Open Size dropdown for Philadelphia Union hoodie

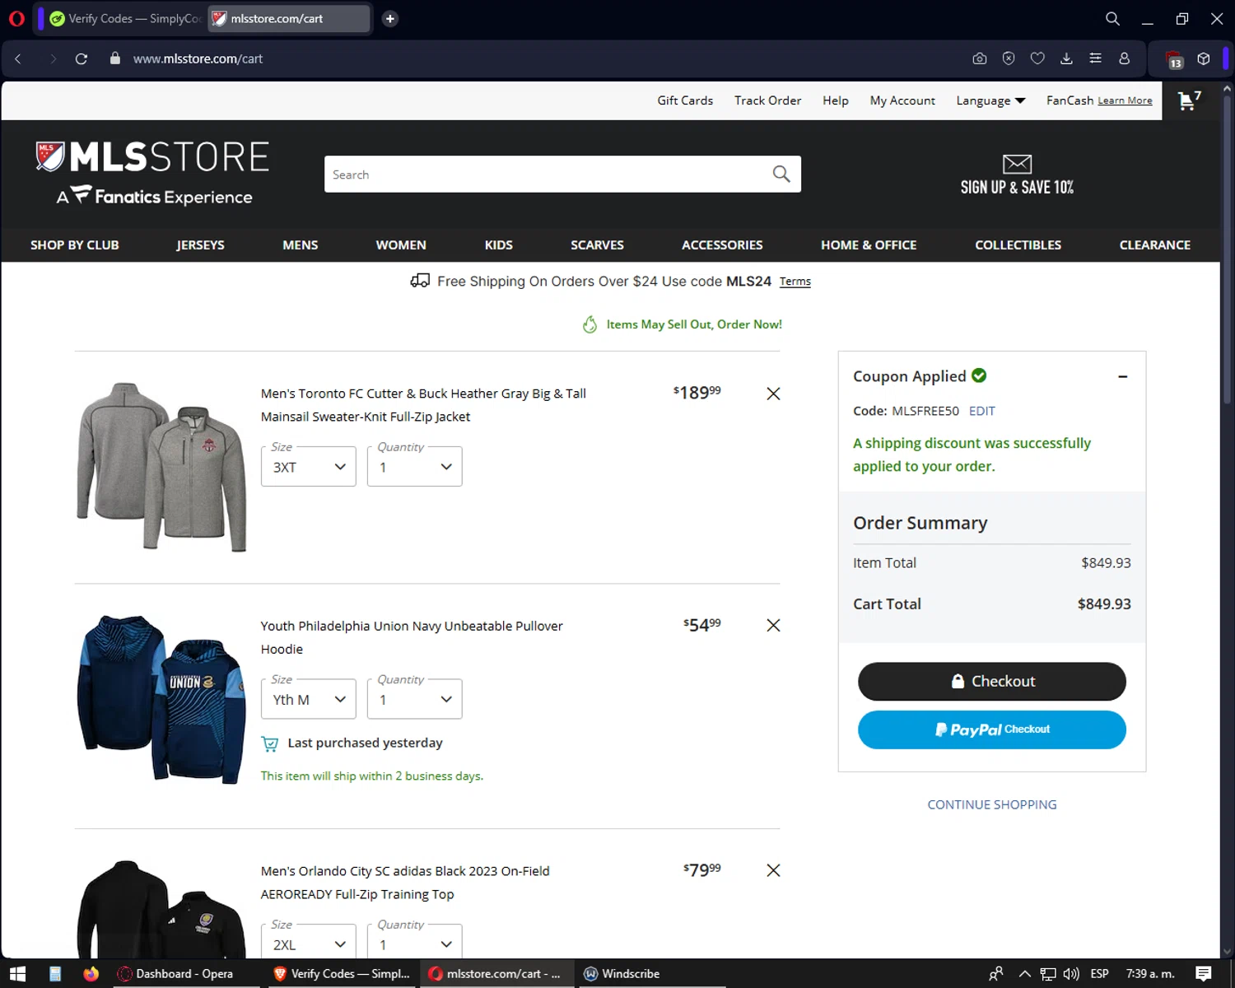pyautogui.click(x=309, y=699)
